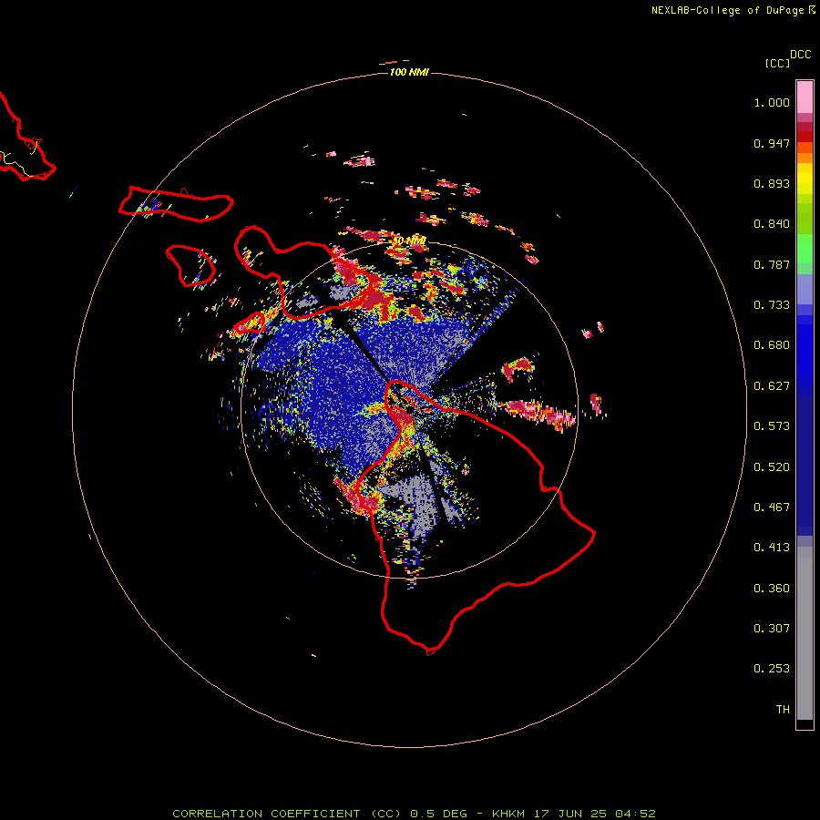Click the 0.733 color scale value
Image resolution: width=820 pixels, height=820 pixels.
772,305
